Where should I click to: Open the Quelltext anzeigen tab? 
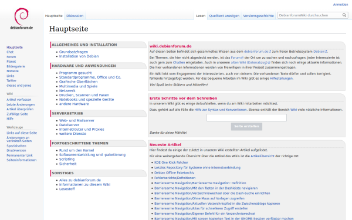point(224,16)
